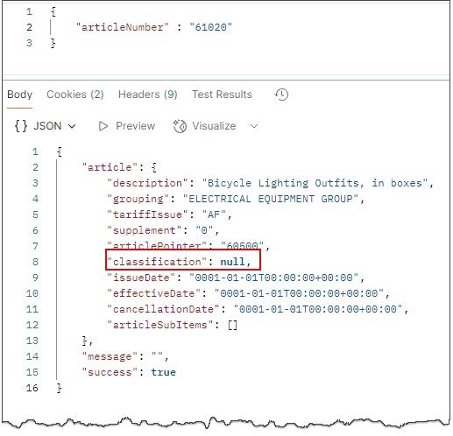This screenshot has height=436, width=453.
Task: Click the Preview button
Action: [127, 126]
